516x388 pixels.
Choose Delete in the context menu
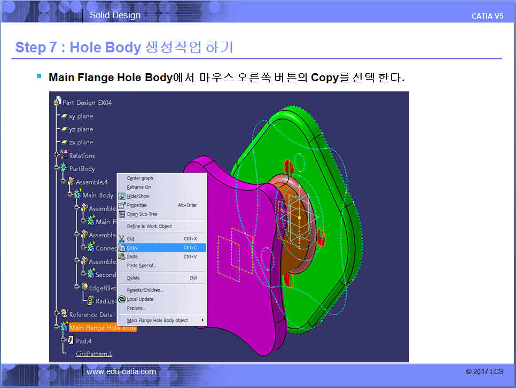coord(134,278)
